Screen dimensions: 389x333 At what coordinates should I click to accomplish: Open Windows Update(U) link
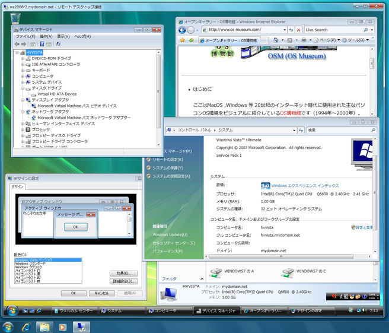tap(170, 234)
